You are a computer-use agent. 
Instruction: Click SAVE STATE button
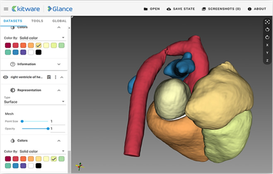click(181, 9)
